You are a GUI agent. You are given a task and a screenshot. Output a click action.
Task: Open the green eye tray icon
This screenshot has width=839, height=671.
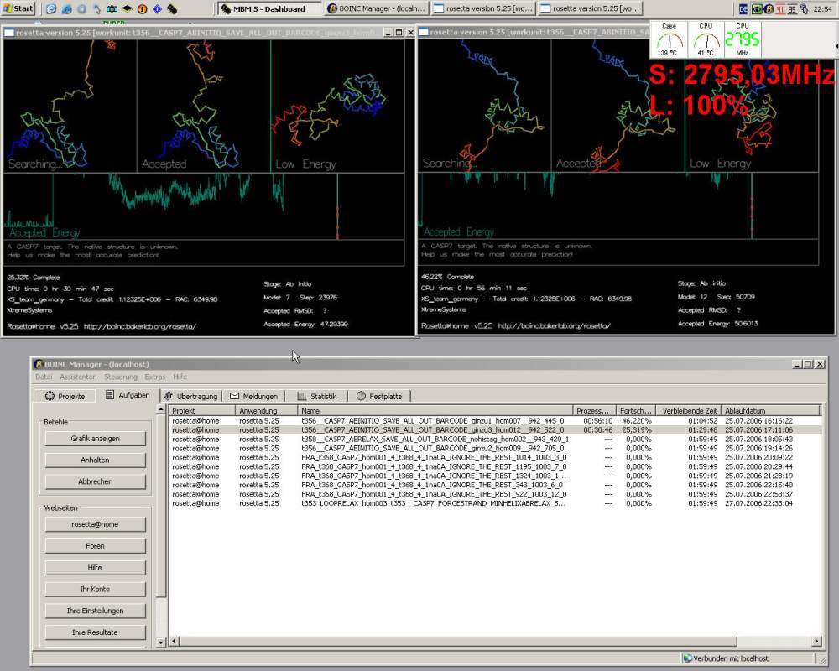757,8
